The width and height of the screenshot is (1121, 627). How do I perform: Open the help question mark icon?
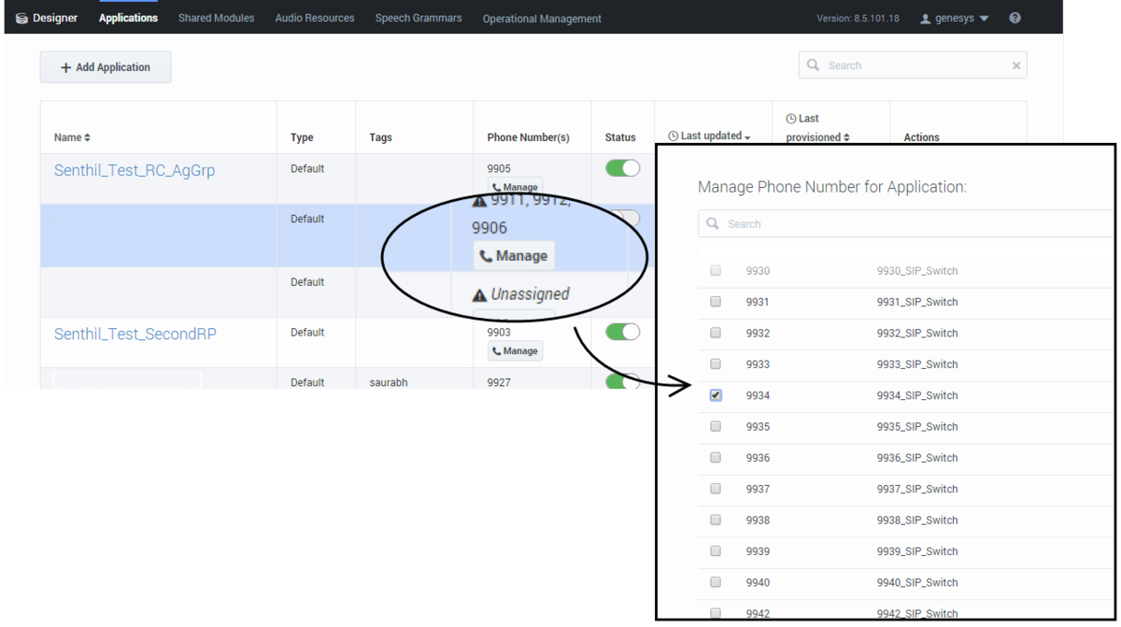click(1015, 18)
